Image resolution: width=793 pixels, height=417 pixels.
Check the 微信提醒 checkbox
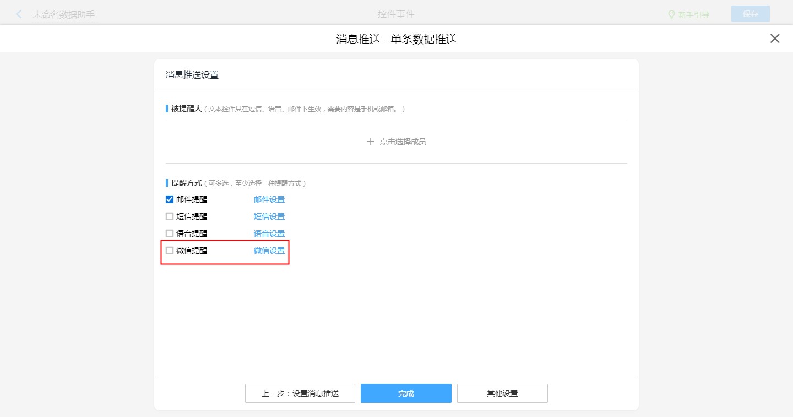[170, 251]
